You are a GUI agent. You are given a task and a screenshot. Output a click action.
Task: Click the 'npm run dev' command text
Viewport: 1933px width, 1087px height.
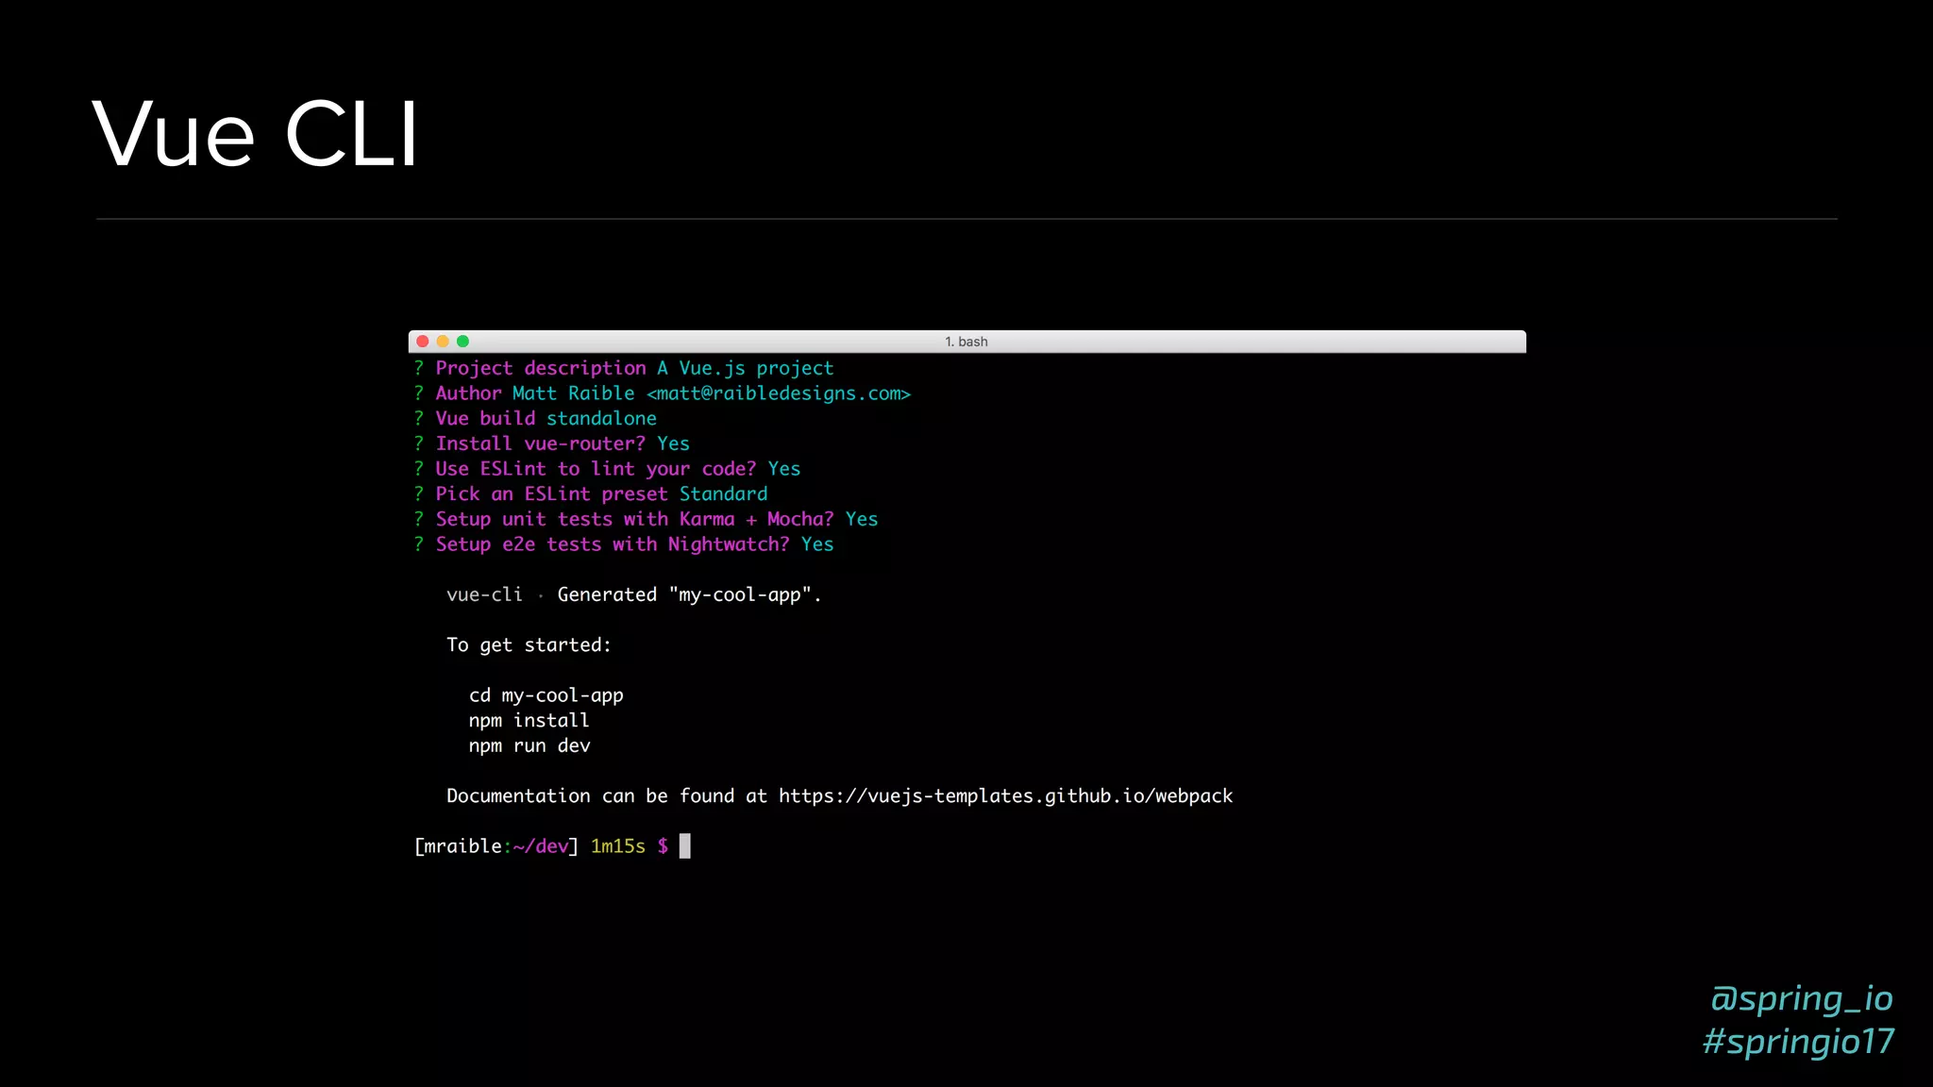[x=529, y=746]
